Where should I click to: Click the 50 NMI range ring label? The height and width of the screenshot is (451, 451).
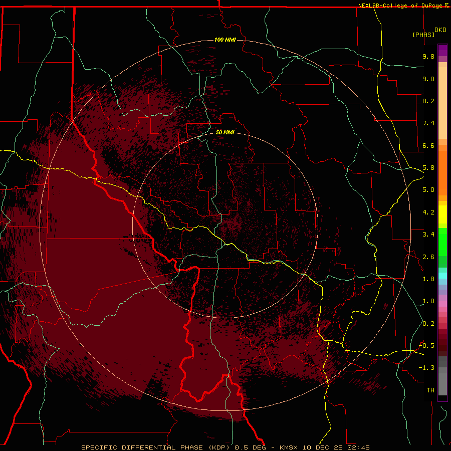coord(225,132)
